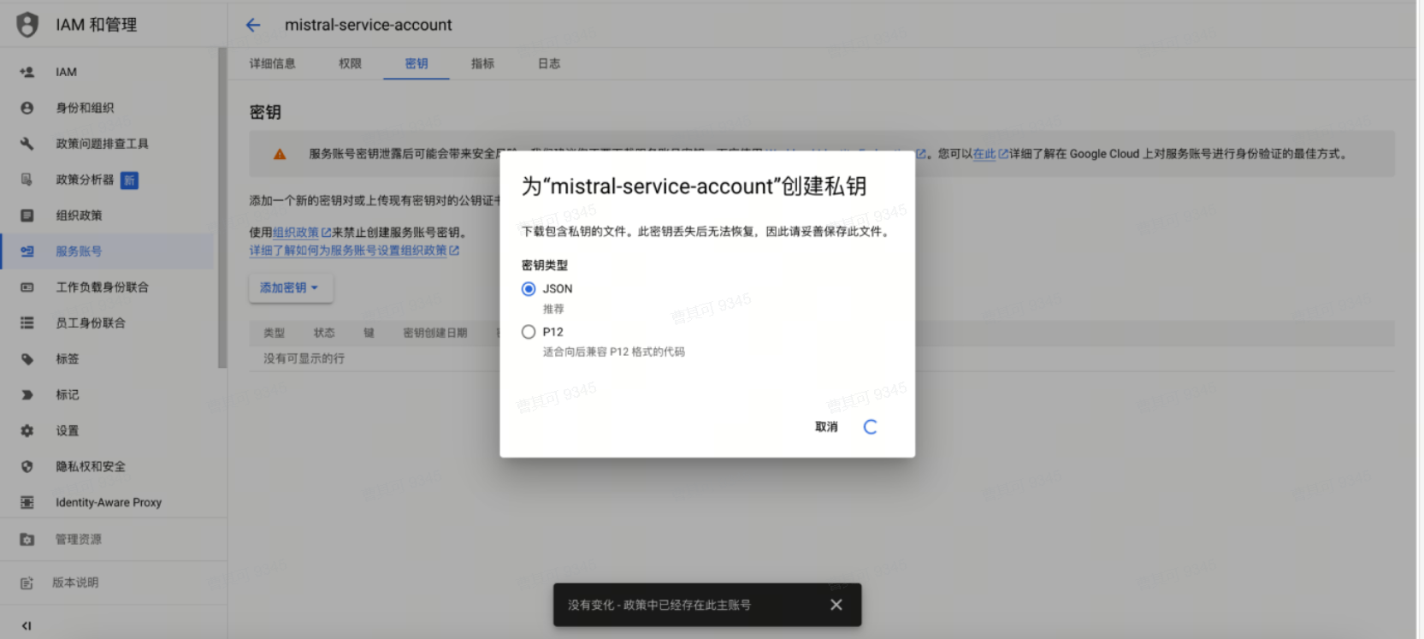Screen dimensions: 1424x639
Task: Open the 组织政策 link
Action: point(296,233)
